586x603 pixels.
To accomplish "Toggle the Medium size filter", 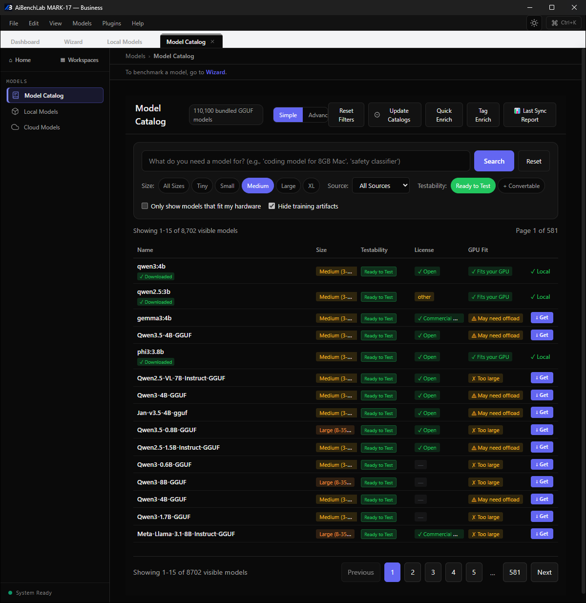I will [x=258, y=186].
